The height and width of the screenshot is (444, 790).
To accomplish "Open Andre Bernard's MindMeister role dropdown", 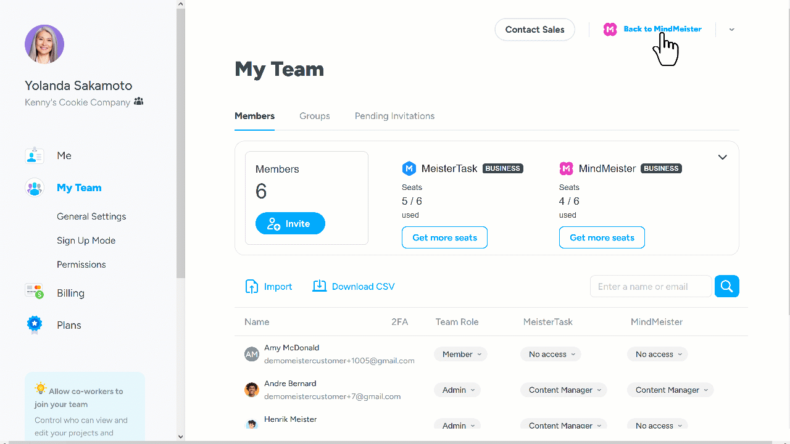I will tap(670, 390).
